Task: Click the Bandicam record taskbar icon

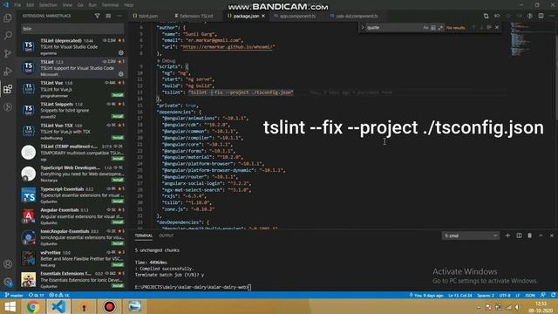Action: pyautogui.click(x=109, y=306)
